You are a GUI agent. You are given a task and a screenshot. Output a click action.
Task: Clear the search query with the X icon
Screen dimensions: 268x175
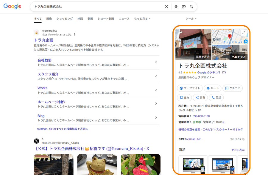[166, 7]
